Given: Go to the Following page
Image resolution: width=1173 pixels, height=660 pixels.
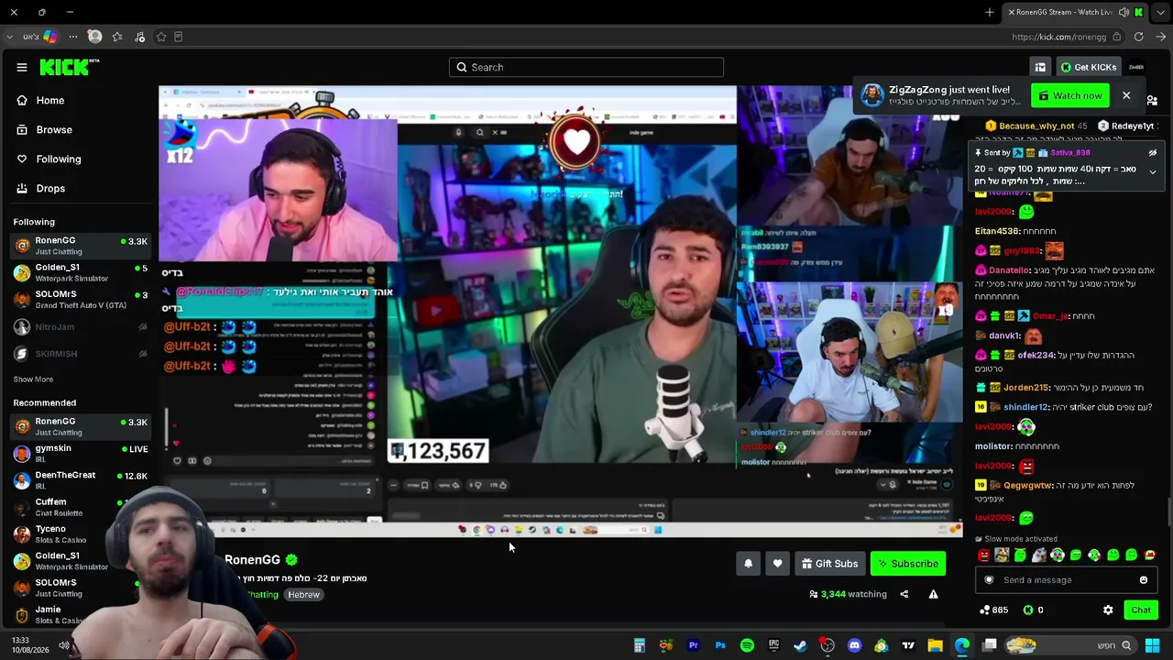Looking at the screenshot, I should (x=59, y=159).
